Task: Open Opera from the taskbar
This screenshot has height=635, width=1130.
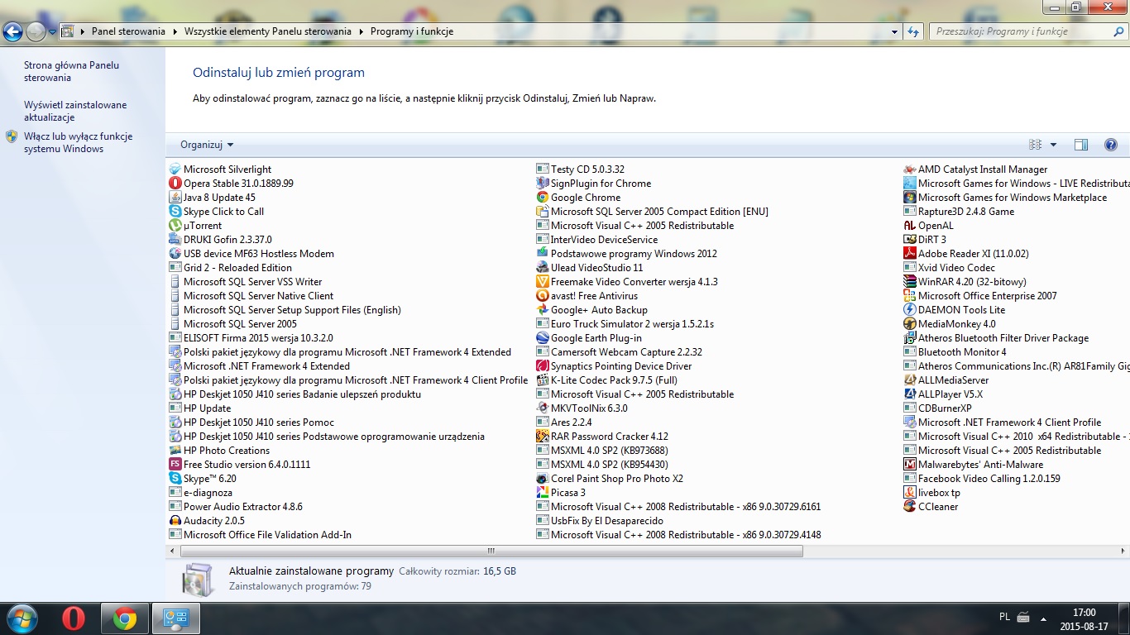Action: [74, 618]
